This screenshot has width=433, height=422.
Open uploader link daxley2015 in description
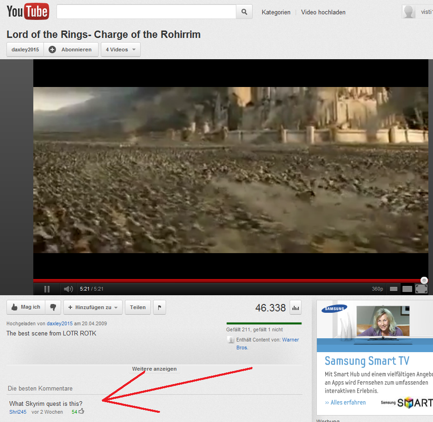(60, 323)
